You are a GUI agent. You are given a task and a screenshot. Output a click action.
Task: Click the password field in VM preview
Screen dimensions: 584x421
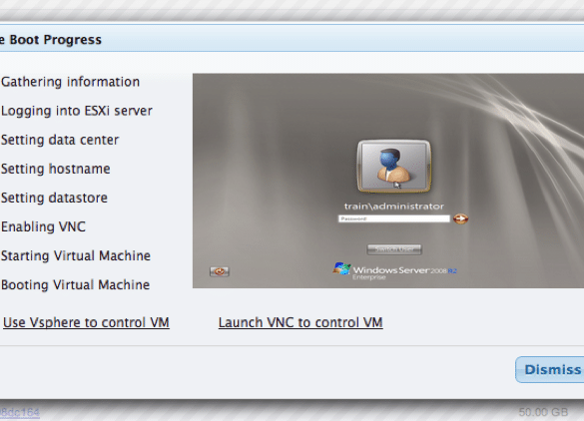point(394,218)
